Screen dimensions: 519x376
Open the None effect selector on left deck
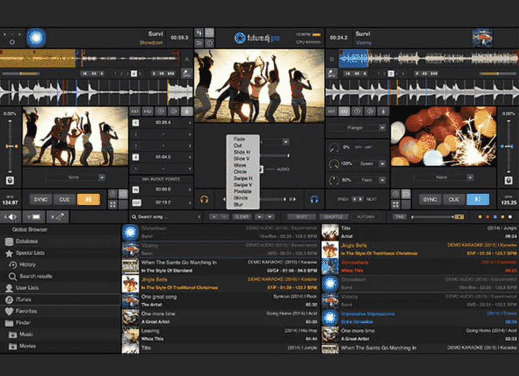click(75, 177)
